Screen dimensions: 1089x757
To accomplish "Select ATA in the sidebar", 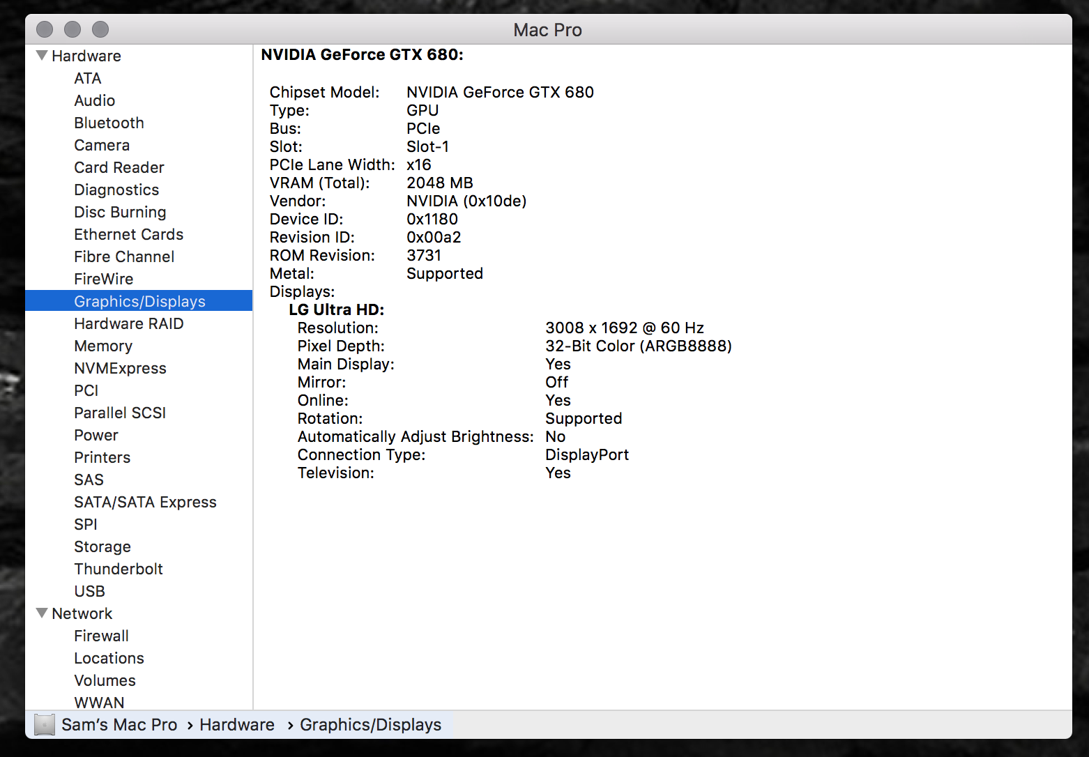I will tap(88, 78).
